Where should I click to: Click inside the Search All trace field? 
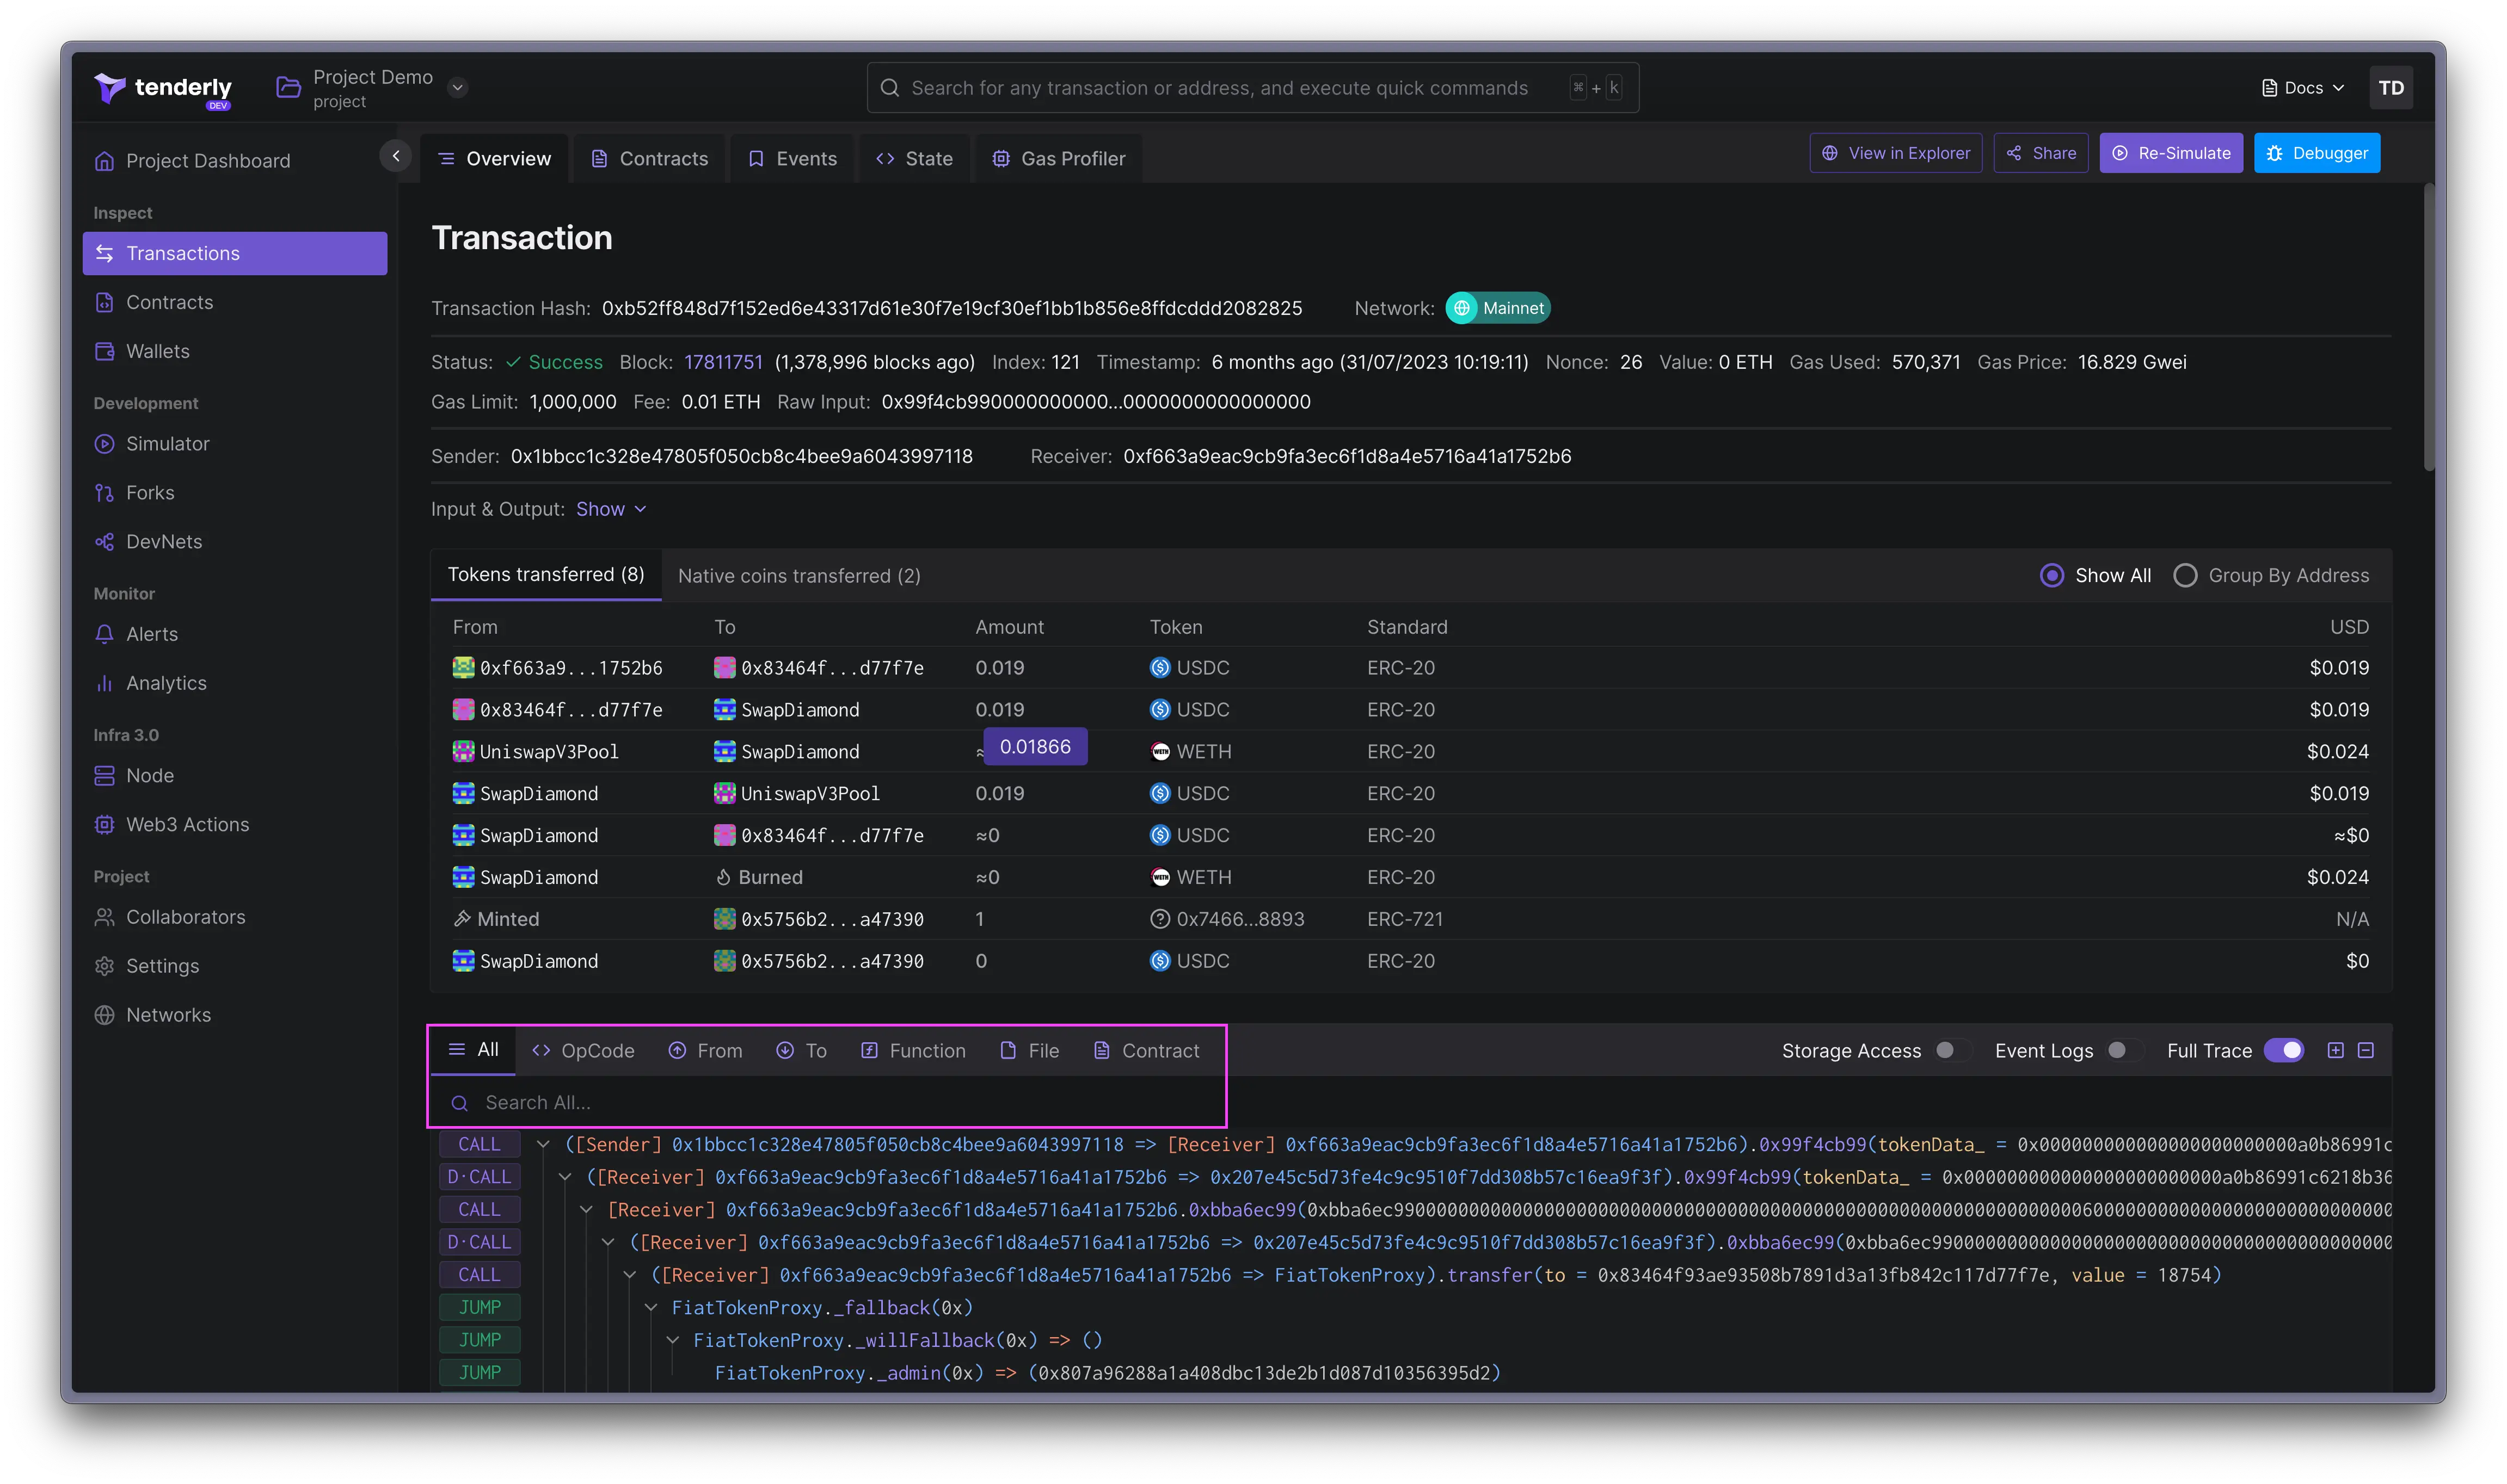[x=825, y=1103]
